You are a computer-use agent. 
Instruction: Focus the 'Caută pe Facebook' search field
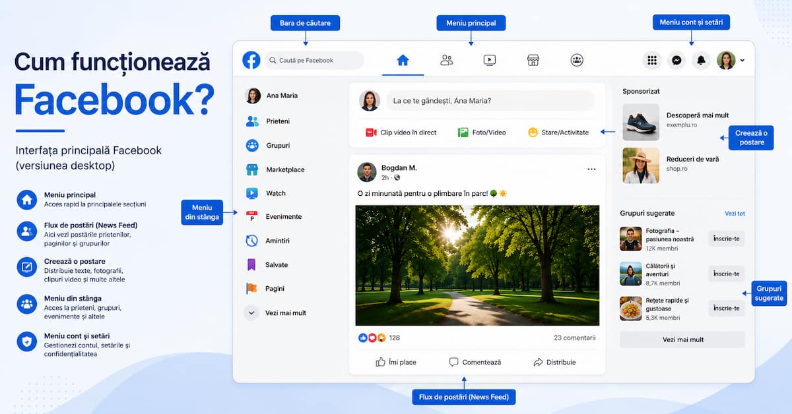(314, 60)
